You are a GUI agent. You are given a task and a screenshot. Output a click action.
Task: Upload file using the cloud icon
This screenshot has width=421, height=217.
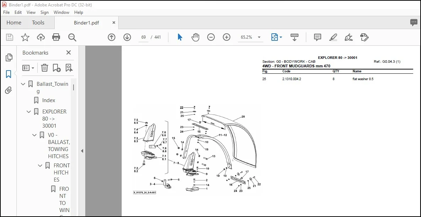tap(41, 37)
